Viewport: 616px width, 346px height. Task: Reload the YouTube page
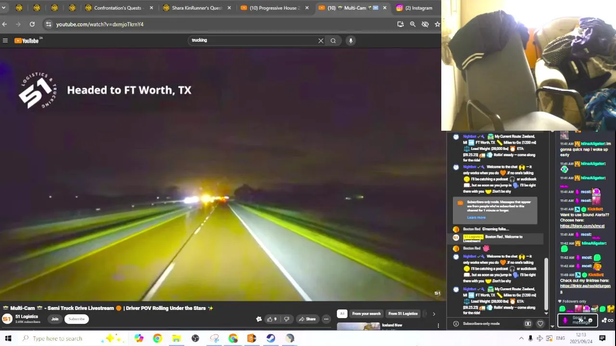pyautogui.click(x=32, y=24)
